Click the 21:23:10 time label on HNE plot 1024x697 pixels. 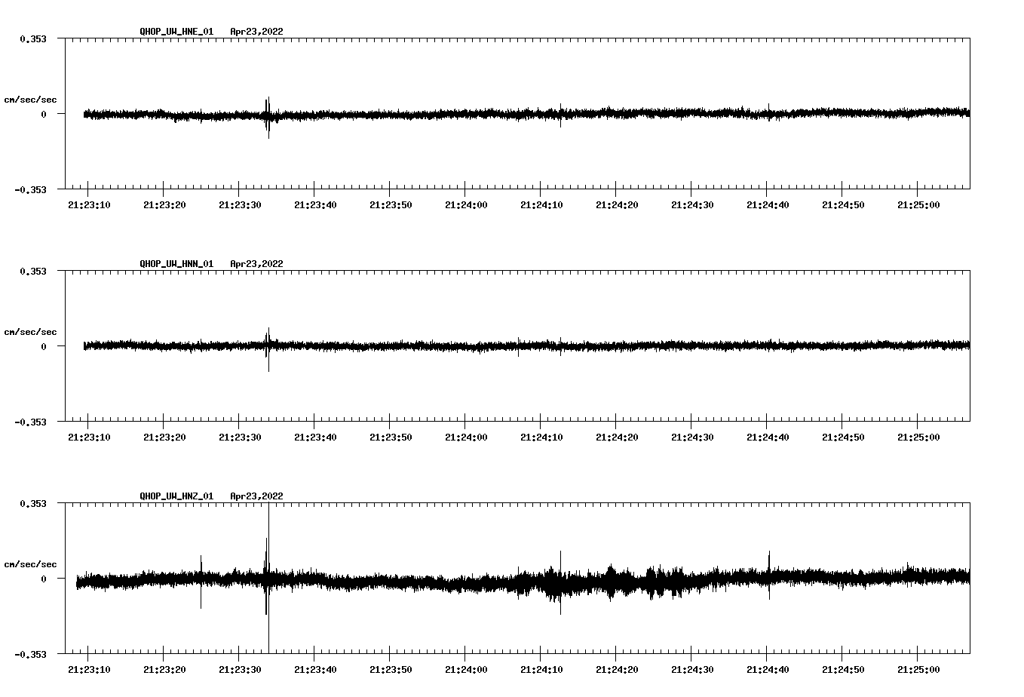click(89, 205)
